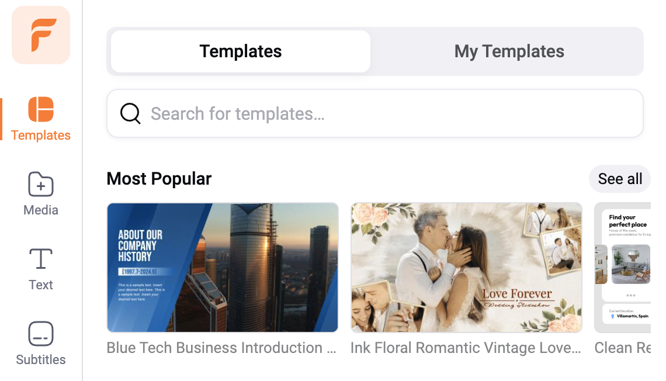Focus the Search for templates field
Image resolution: width=666 pixels, height=381 pixels.
click(386, 113)
